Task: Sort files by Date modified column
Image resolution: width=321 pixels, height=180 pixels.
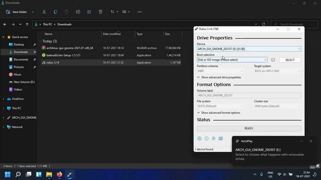Action: (111, 34)
